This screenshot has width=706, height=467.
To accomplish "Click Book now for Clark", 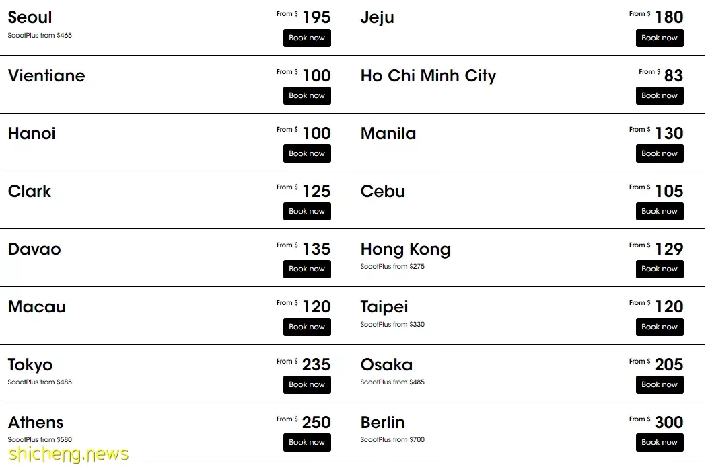I will coord(307,211).
